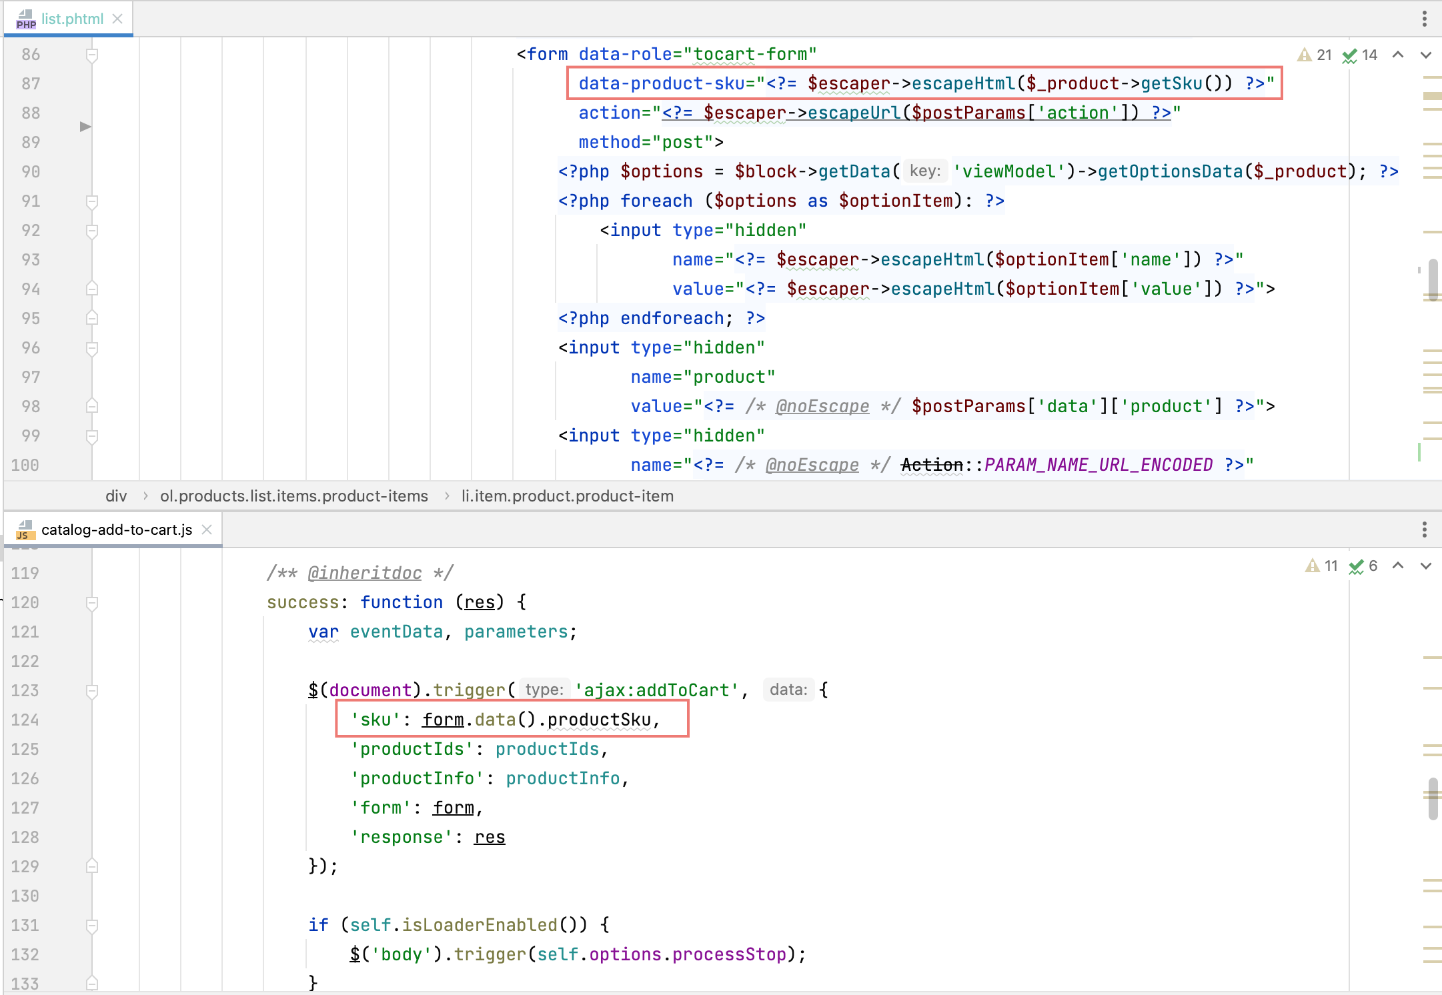The image size is (1442, 995).
Task: Click the warnings icon showing 11 in bottom editor
Action: click(x=1313, y=566)
